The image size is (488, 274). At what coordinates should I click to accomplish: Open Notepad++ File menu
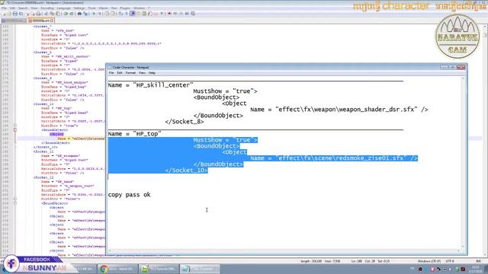coord(4,8)
